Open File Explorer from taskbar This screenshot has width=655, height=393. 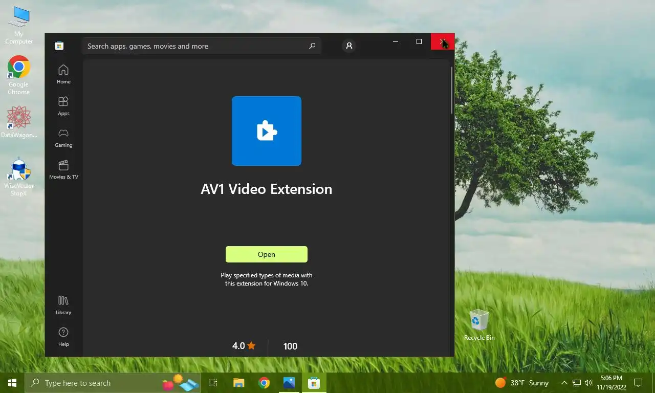pyautogui.click(x=238, y=383)
